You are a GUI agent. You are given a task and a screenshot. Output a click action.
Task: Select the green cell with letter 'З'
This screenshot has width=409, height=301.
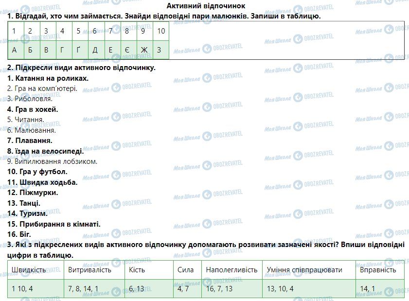click(x=160, y=50)
